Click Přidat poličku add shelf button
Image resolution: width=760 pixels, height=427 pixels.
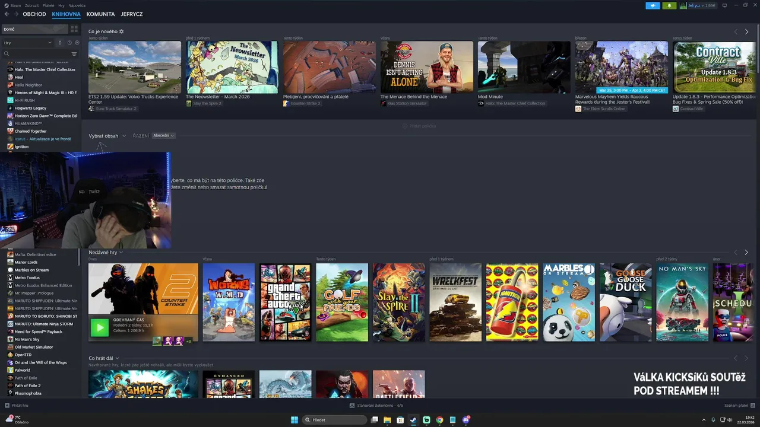(x=419, y=126)
